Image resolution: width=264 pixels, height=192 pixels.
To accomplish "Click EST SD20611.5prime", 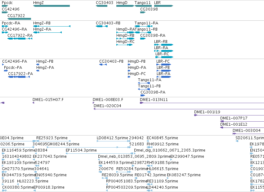I will pyautogui.click(x=250, y=138).
